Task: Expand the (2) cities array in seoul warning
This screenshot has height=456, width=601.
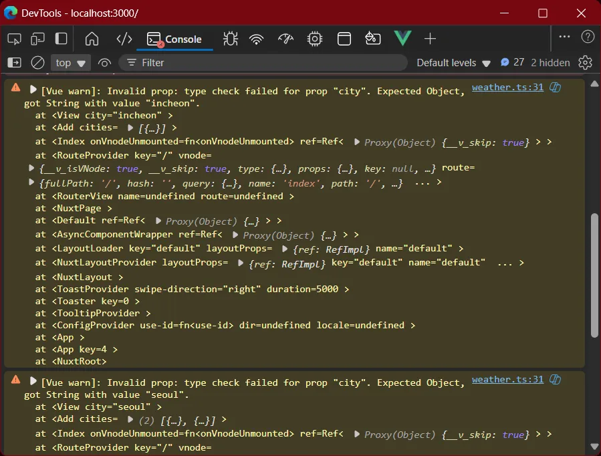Action: [130, 419]
